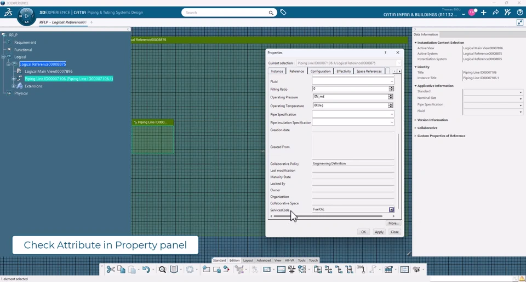This screenshot has height=282, width=526.
Task: Click the user avatar icon in the top bar
Action: click(472, 13)
